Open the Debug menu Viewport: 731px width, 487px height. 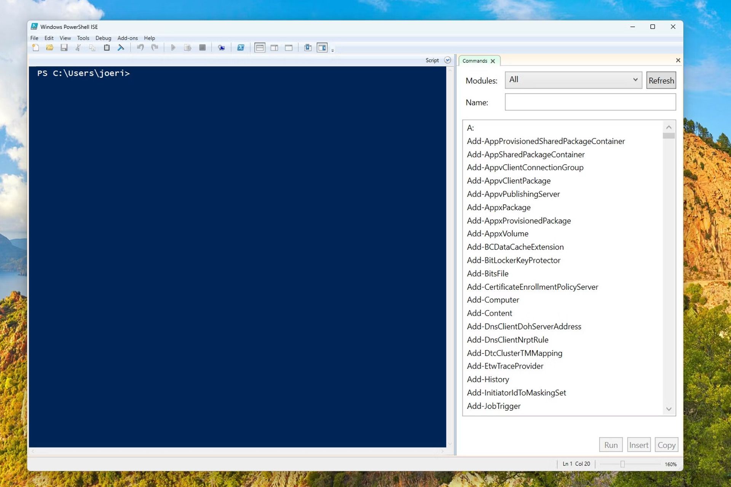pos(103,38)
